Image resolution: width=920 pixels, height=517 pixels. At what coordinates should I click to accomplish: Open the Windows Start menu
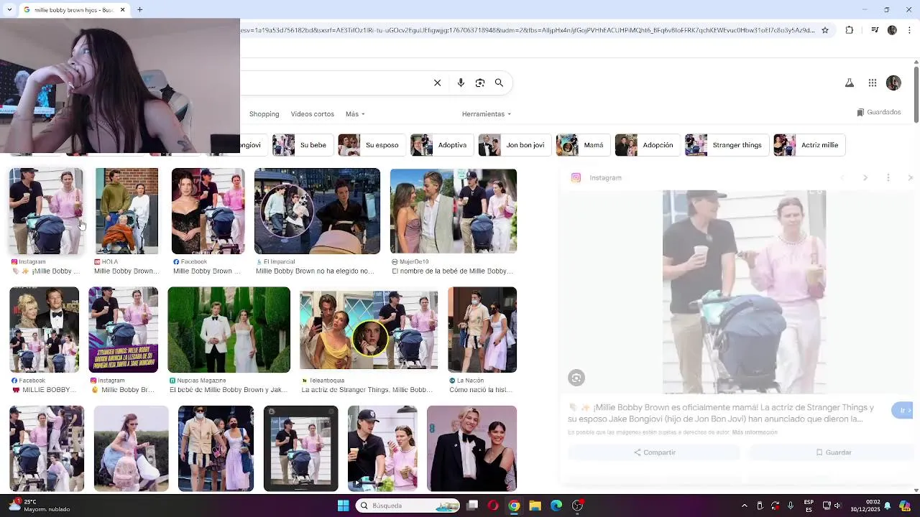343,506
